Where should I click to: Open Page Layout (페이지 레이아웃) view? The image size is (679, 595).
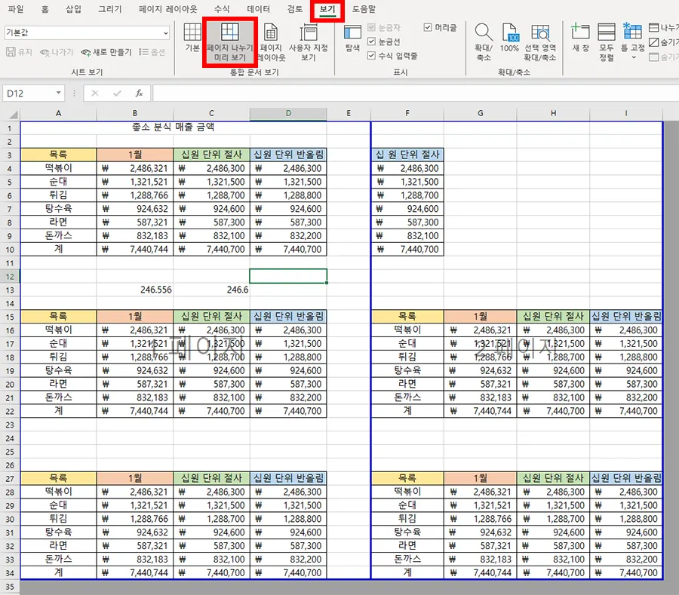[x=271, y=42]
